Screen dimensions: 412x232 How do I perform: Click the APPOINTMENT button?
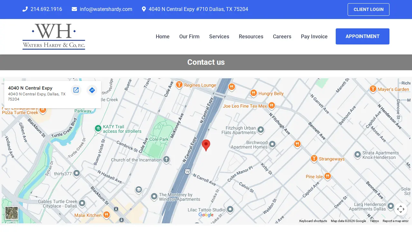[362, 36]
